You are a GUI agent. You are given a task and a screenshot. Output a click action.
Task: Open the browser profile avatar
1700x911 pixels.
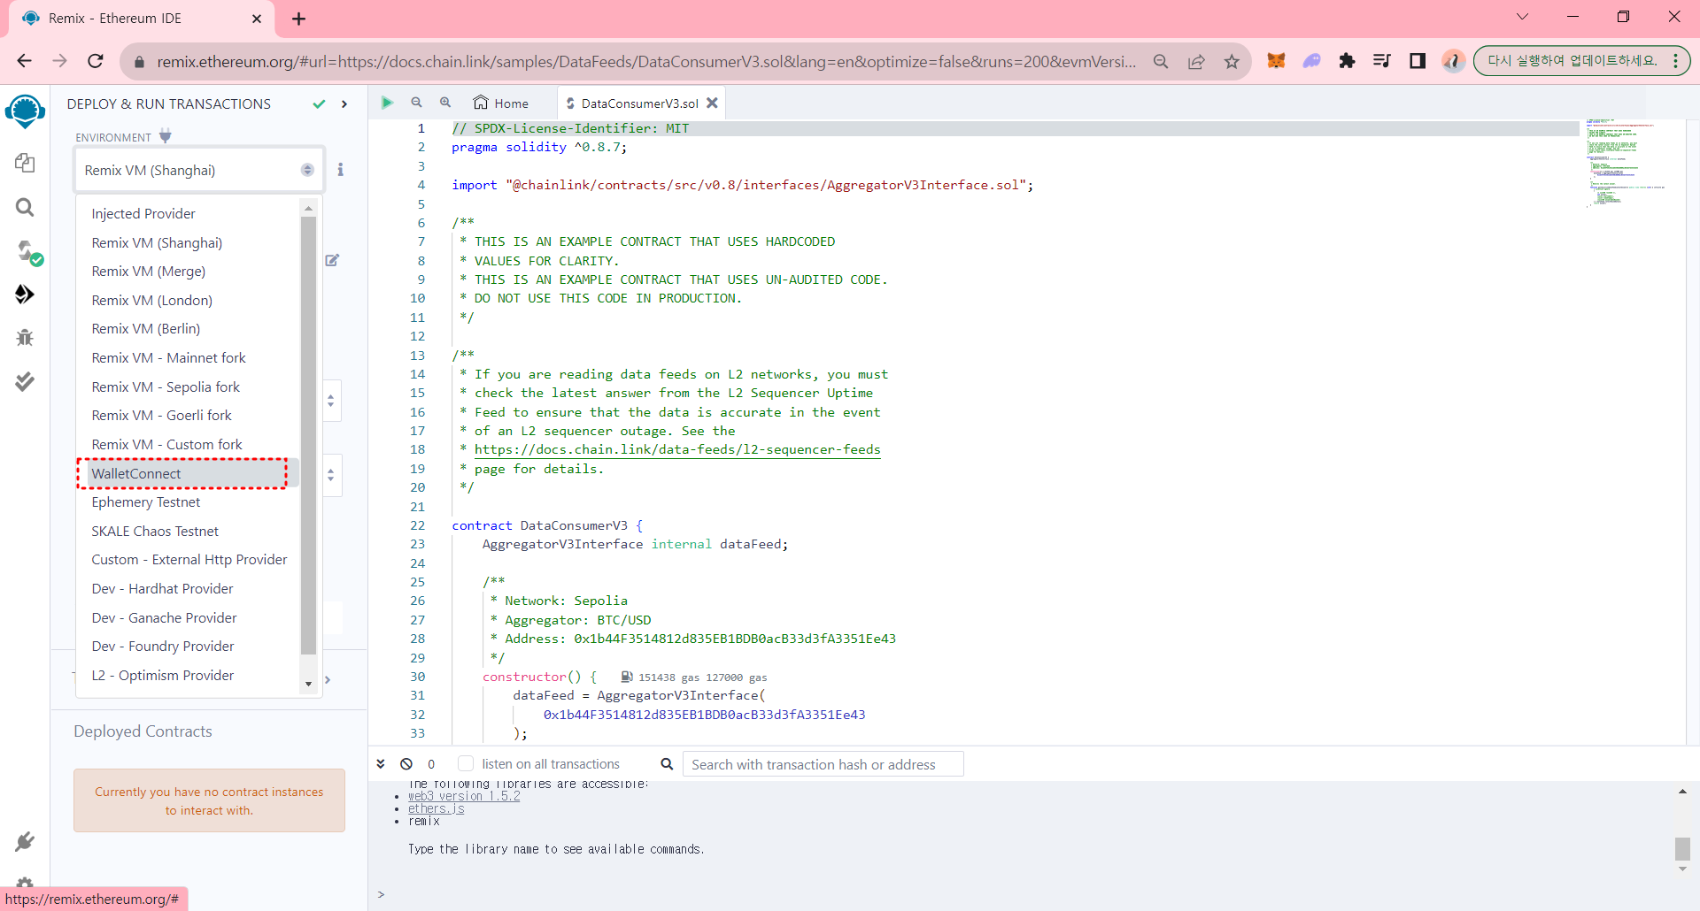pos(1453,61)
